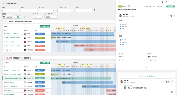Open the 種別 filter dropdown

pos(11,10)
